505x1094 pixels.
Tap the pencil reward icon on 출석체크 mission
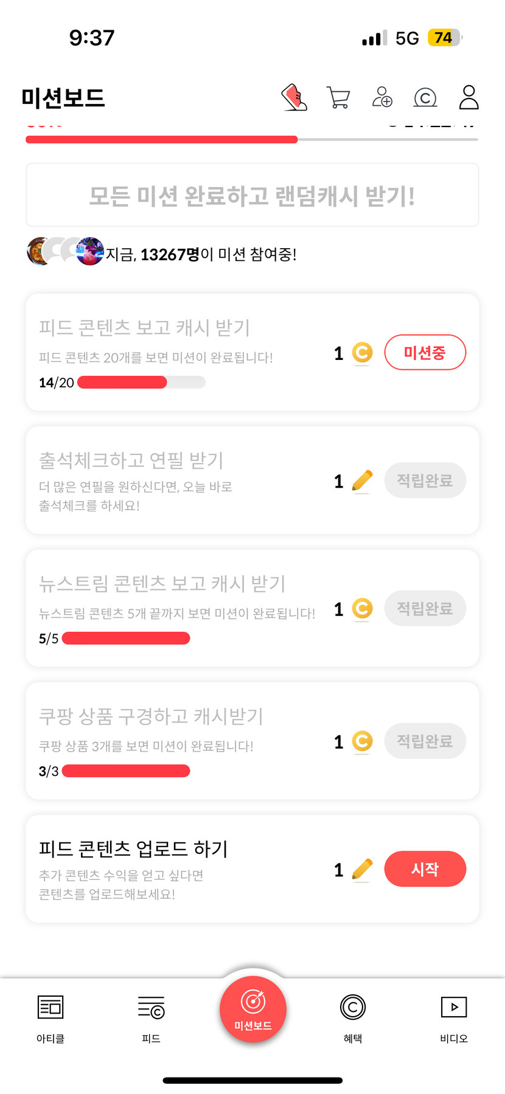pos(362,481)
